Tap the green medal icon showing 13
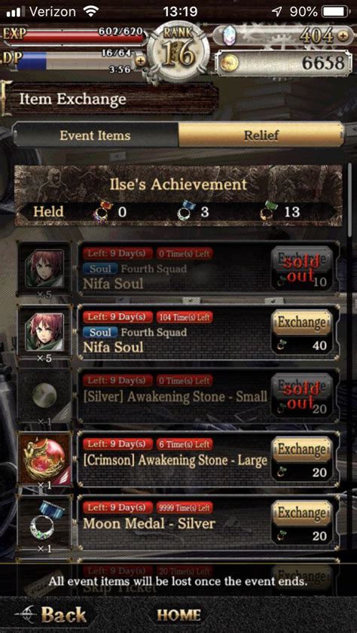 pyautogui.click(x=270, y=210)
